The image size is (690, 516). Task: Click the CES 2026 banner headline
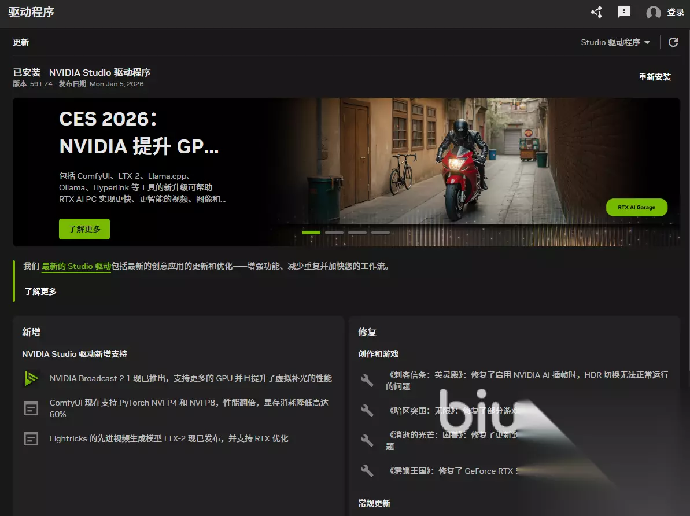(x=139, y=132)
